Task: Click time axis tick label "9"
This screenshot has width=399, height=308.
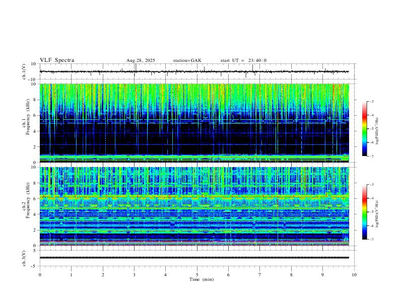Action: coord(322,275)
